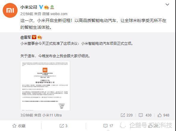Expand the post options chevron menu
Image resolution: width=176 pixels, height=131 pixels.
(167, 4)
